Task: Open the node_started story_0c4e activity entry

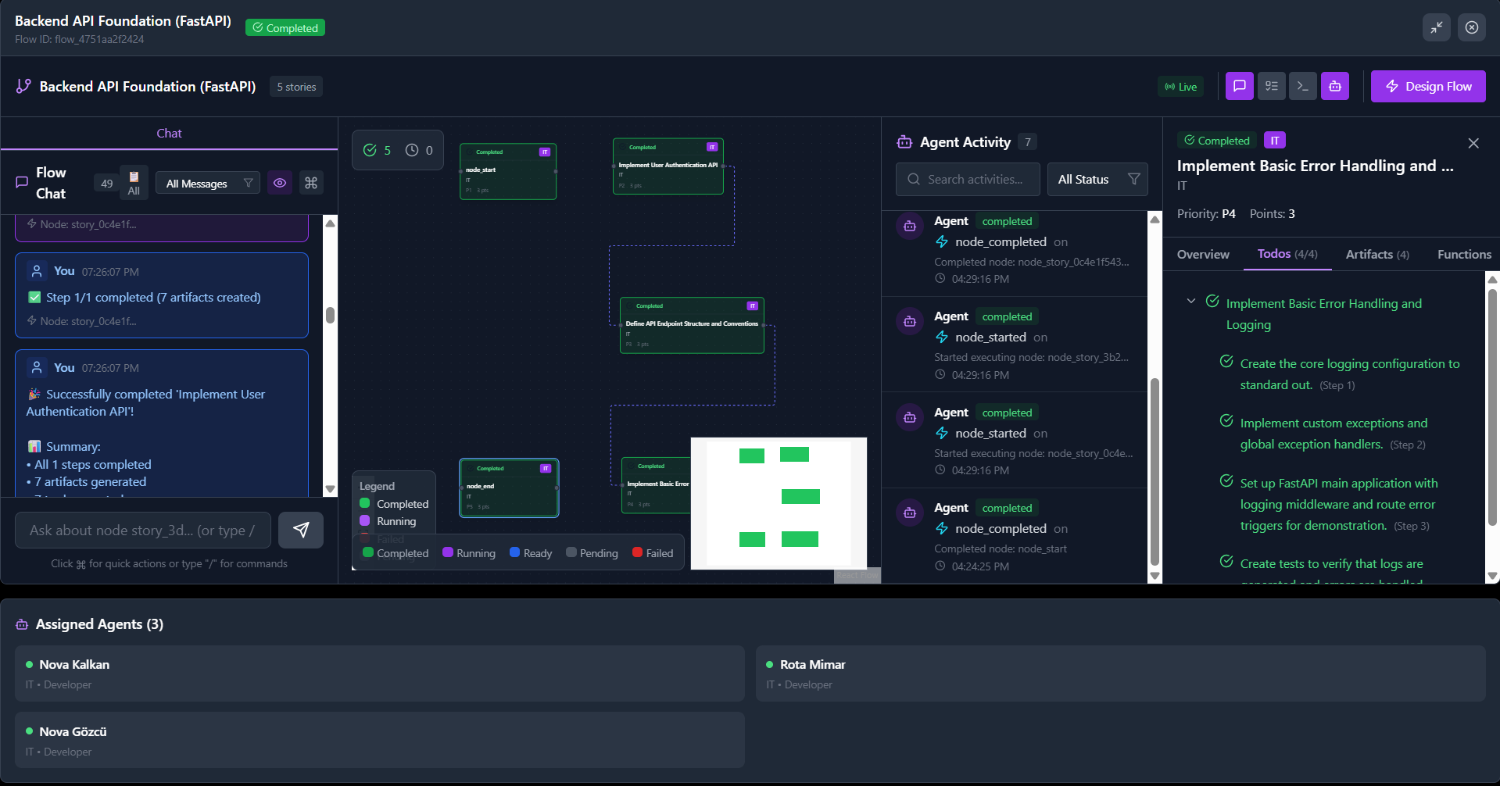Action: 1015,441
